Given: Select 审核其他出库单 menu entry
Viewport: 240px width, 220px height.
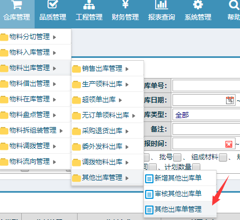Looking at the screenshot, I should click(180, 194).
